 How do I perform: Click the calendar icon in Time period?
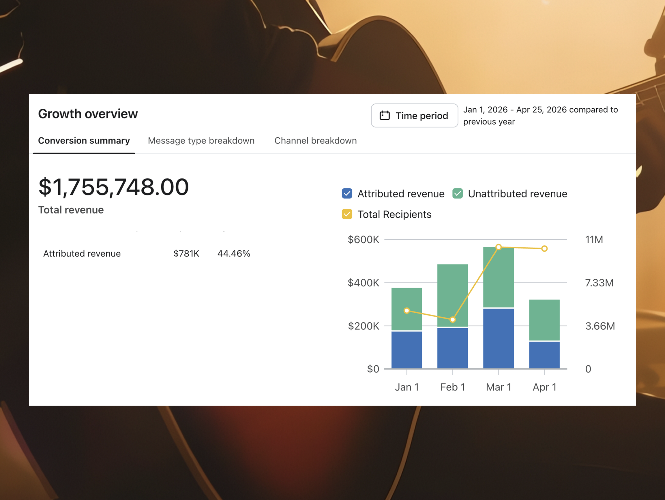[385, 116]
